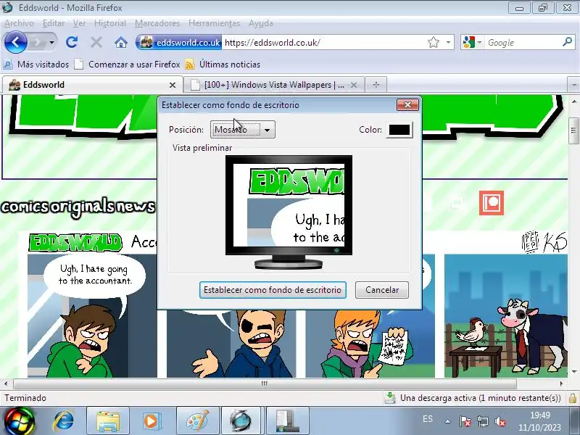The height and width of the screenshot is (435, 580).
Task: Reload the page with the refresh icon
Action: 72,43
